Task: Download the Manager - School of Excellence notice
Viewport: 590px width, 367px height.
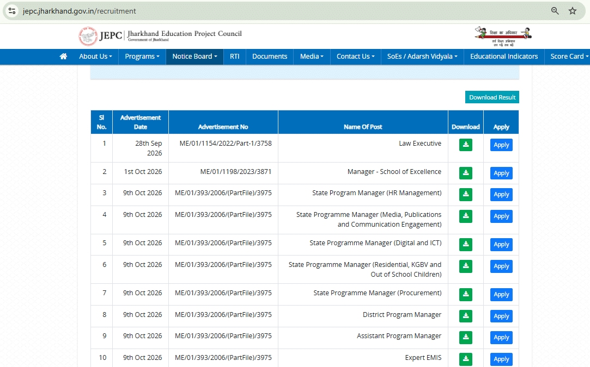Action: point(465,173)
